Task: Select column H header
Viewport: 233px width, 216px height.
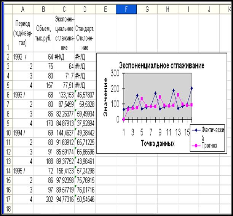Action: pos(168,10)
